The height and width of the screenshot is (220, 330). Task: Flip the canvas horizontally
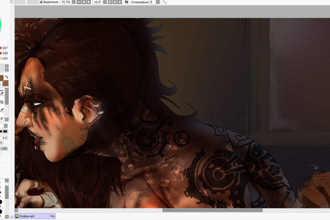click(x=127, y=2)
